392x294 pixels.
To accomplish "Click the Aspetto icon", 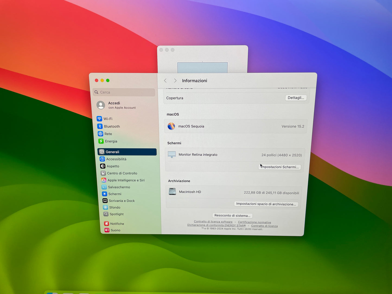I will (103, 166).
